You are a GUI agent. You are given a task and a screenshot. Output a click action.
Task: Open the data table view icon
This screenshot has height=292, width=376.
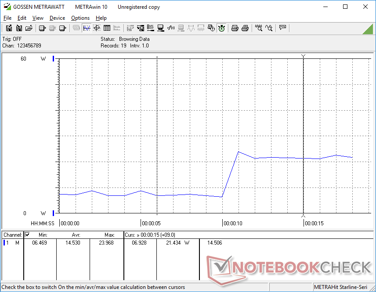click(107, 28)
